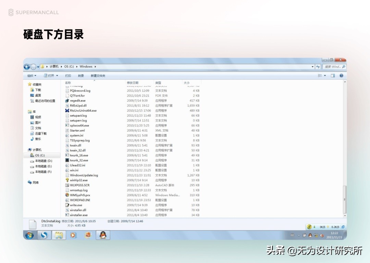This screenshot has height=263, width=370.
Task: Launch QQ from the taskbar
Action: pos(102,235)
